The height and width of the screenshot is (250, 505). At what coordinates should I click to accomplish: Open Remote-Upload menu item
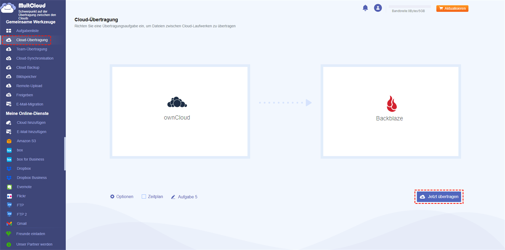[x=29, y=86]
